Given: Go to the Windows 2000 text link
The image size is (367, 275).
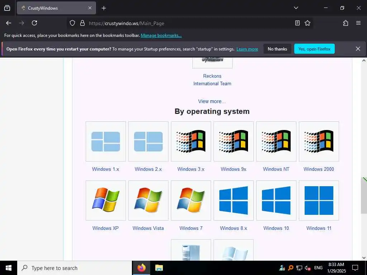Looking at the screenshot, I should coord(319,169).
